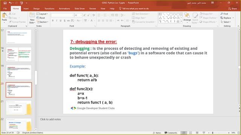The width and height of the screenshot is (241, 135).
Task: Open the font size combo box
Action: pyautogui.click(x=78, y=15)
